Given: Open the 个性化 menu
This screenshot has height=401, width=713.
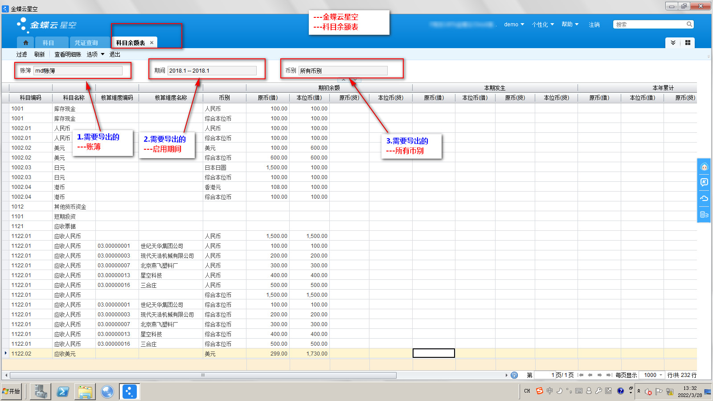Looking at the screenshot, I should point(542,25).
